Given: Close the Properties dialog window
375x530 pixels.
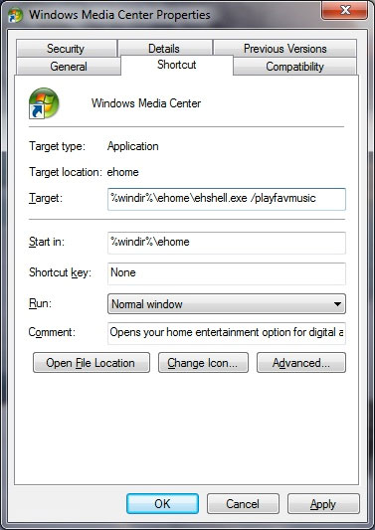Looking at the screenshot, I should click(344, 11).
